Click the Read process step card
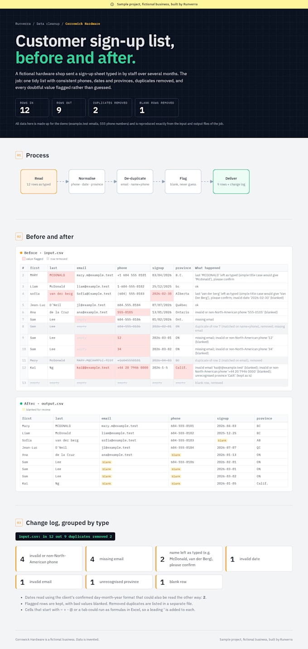The height and width of the screenshot is (649, 308). coord(38,181)
